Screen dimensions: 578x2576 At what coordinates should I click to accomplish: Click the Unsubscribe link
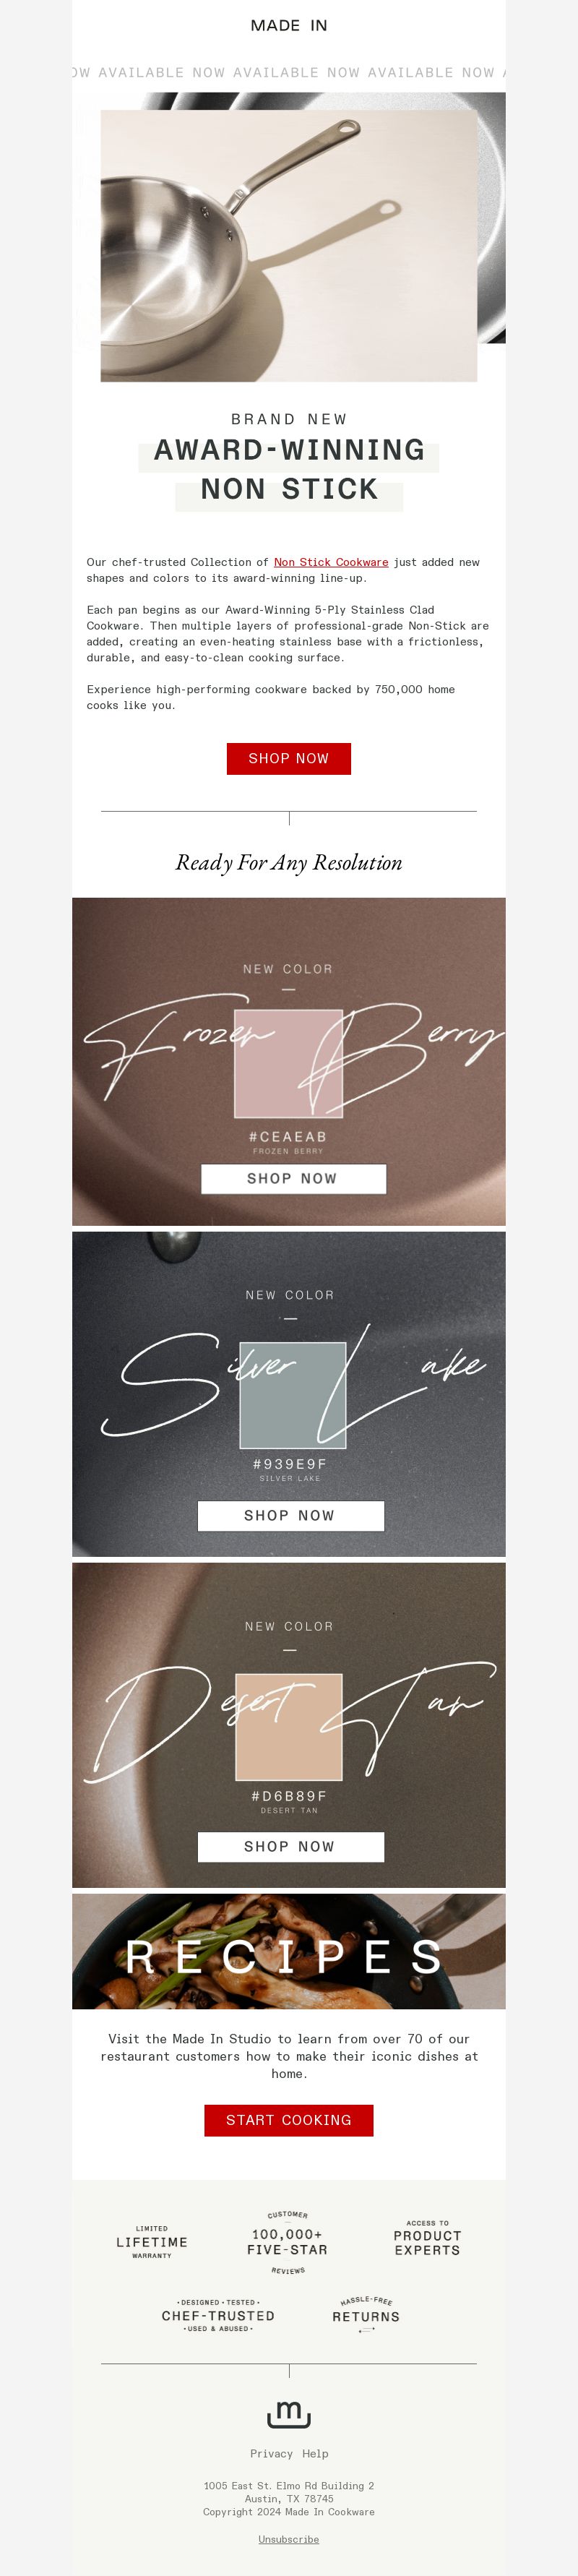click(x=289, y=2539)
